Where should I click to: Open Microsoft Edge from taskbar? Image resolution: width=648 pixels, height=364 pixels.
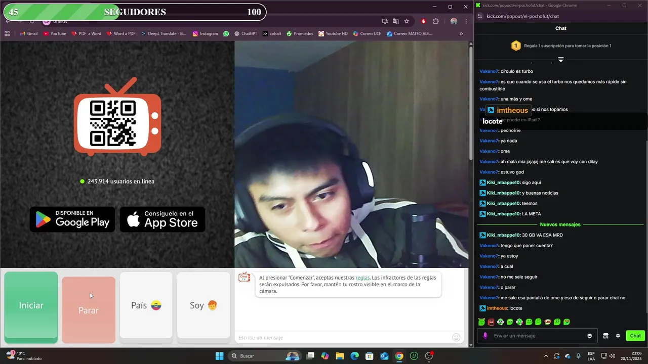pyautogui.click(x=354, y=356)
